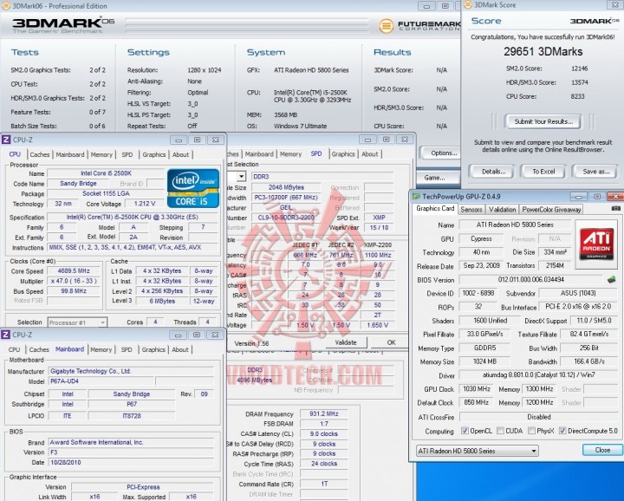Click the GPU-Z BIOS Version field
624x501 pixels.
tap(531, 280)
